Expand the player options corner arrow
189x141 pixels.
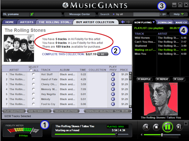coord(186,124)
